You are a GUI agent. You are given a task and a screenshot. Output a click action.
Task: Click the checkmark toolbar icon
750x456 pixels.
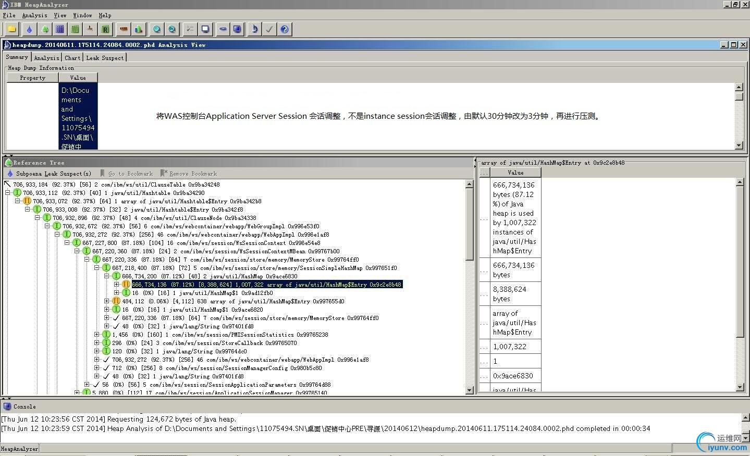269,29
